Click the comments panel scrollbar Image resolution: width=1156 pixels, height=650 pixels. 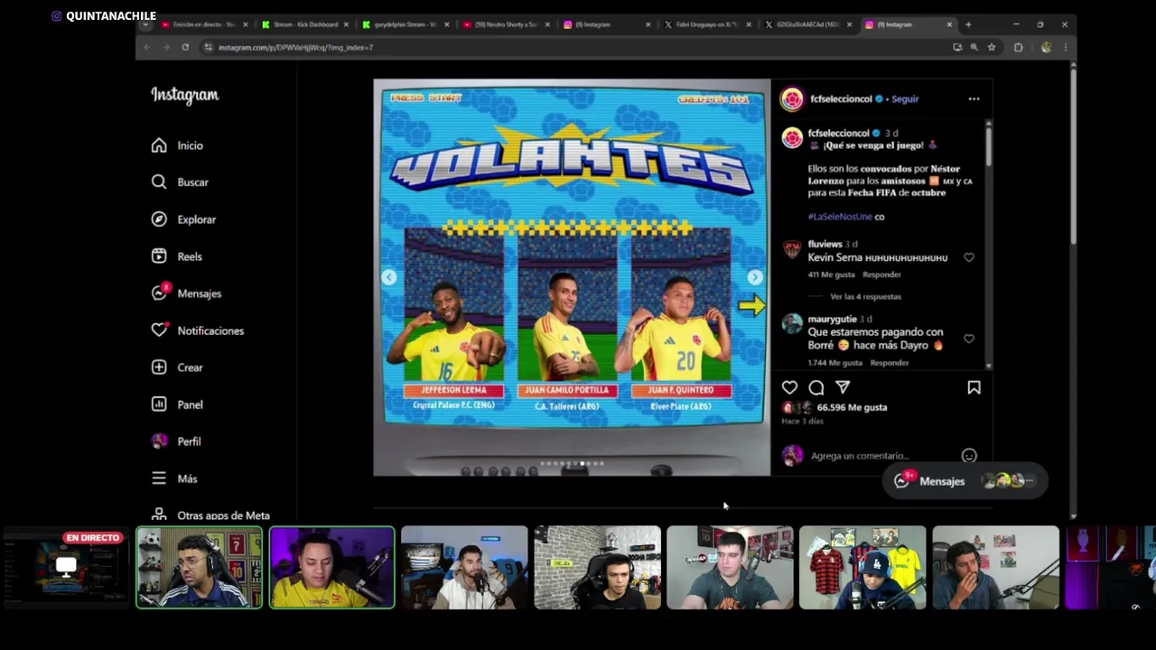pos(989,146)
